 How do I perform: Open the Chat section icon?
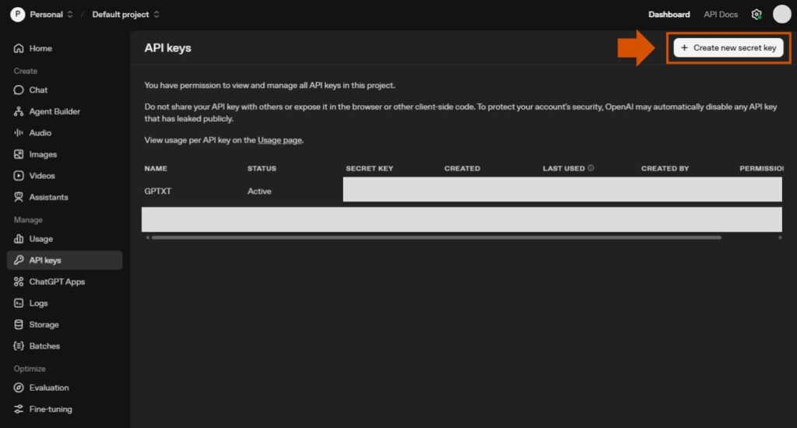coord(19,90)
